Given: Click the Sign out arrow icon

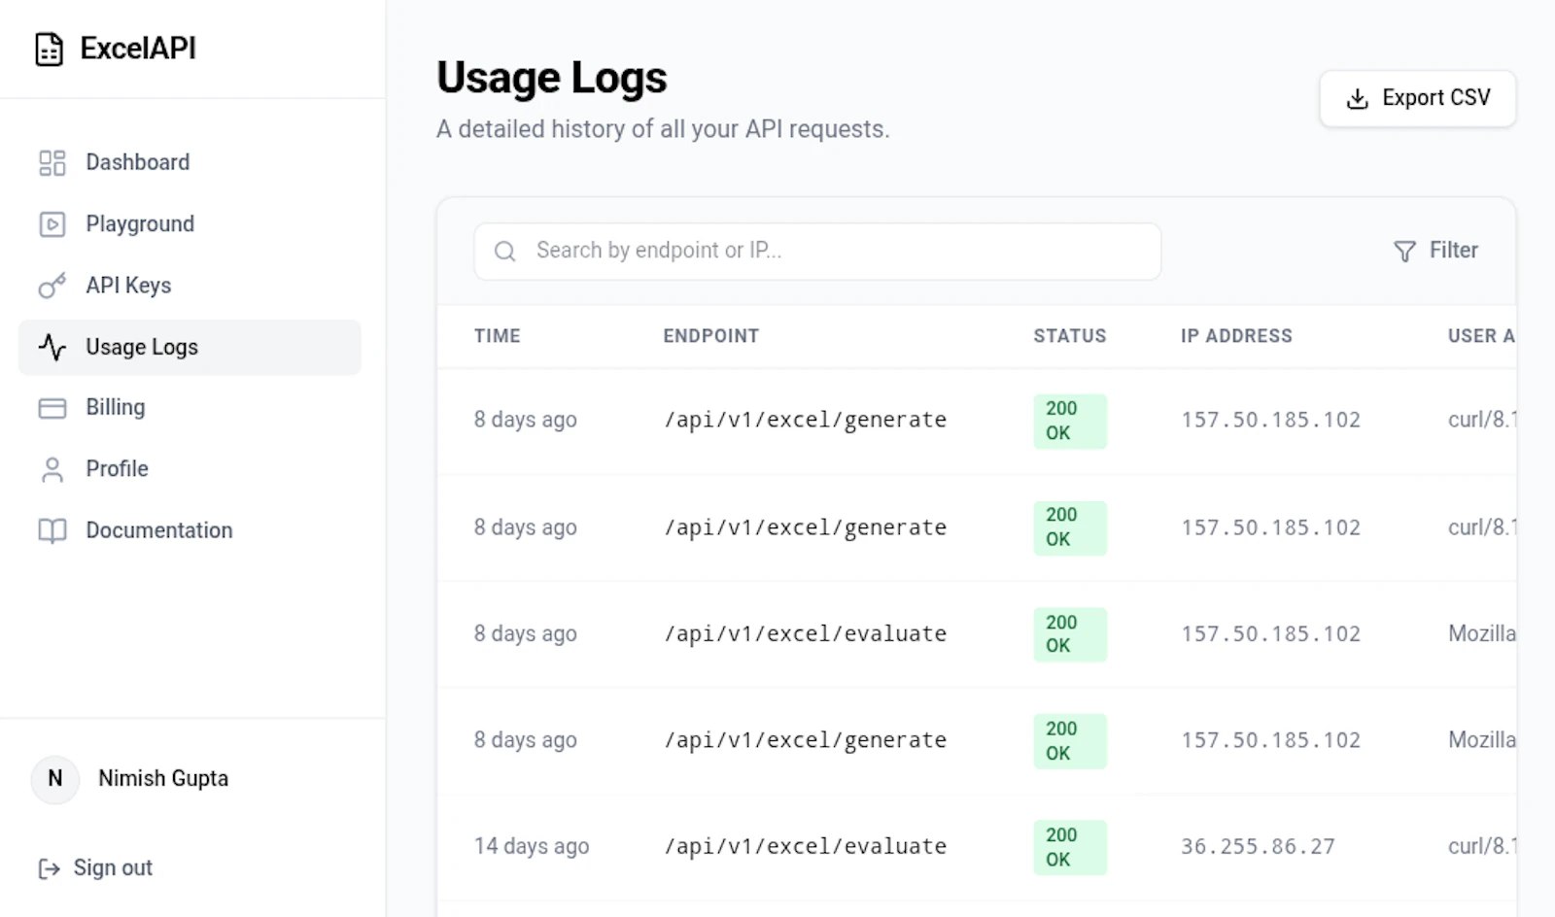Looking at the screenshot, I should pos(49,868).
